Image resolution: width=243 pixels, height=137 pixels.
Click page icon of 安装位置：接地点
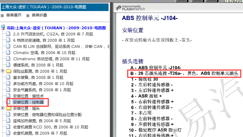tap(8, 96)
